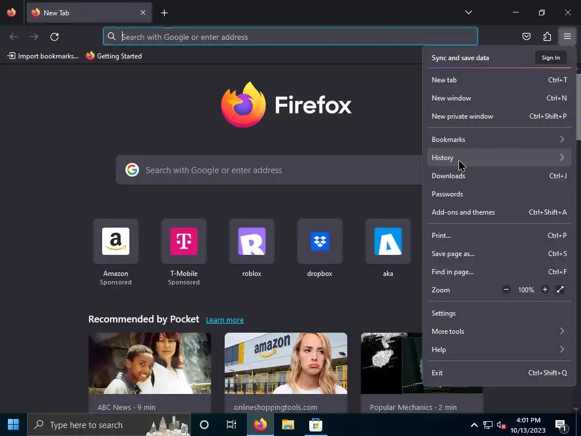The width and height of the screenshot is (581, 436).
Task: Open a new tab with the plus icon
Action: coord(164,13)
